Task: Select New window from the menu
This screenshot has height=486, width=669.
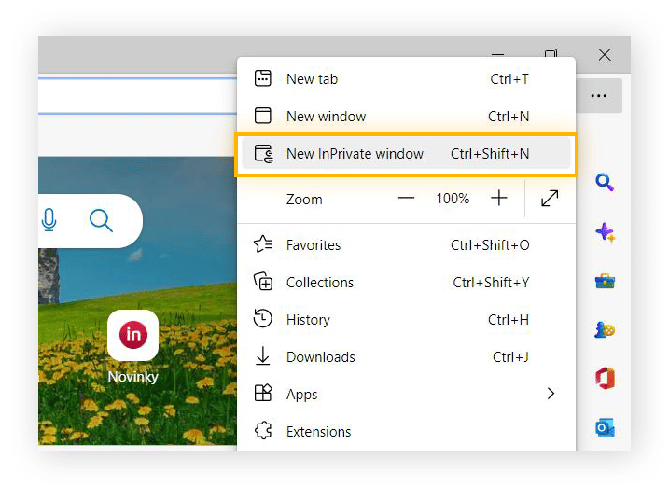Action: point(326,117)
